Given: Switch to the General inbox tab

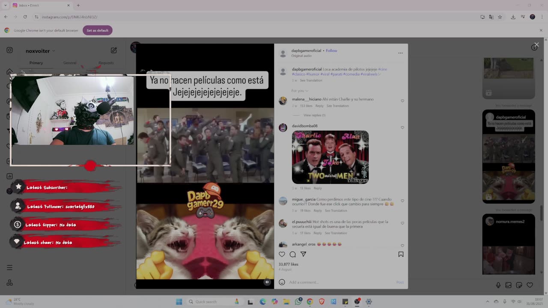Looking at the screenshot, I should [x=70, y=63].
